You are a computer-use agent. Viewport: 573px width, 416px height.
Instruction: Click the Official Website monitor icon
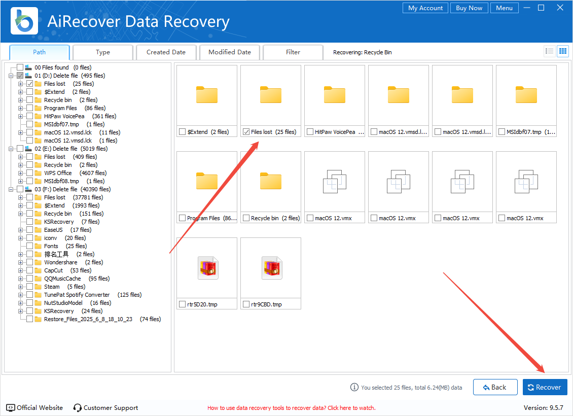11,408
